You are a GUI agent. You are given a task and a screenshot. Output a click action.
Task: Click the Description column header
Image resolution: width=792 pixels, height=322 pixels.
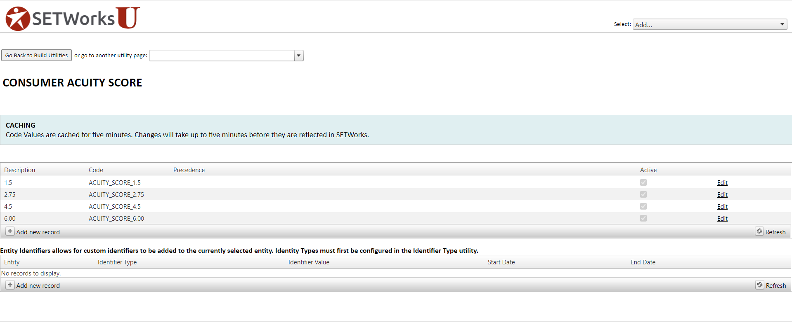click(x=19, y=170)
